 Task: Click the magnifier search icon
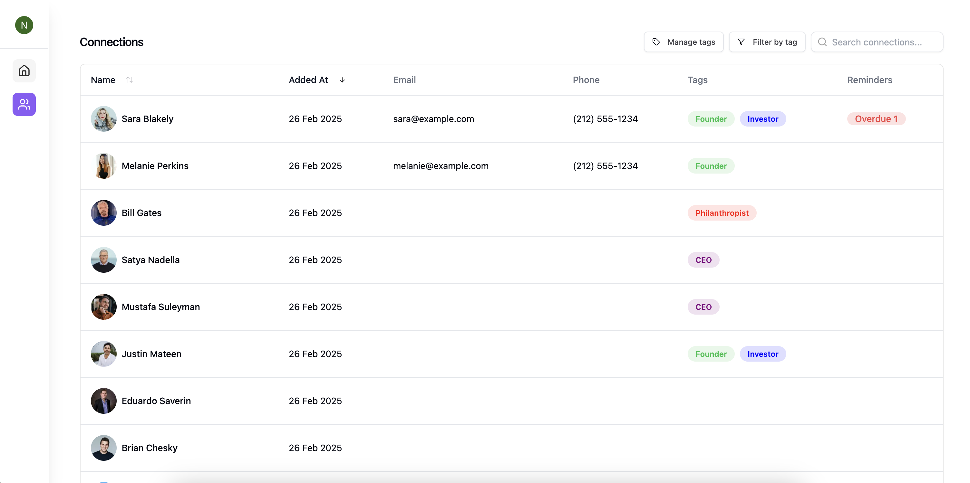(822, 42)
